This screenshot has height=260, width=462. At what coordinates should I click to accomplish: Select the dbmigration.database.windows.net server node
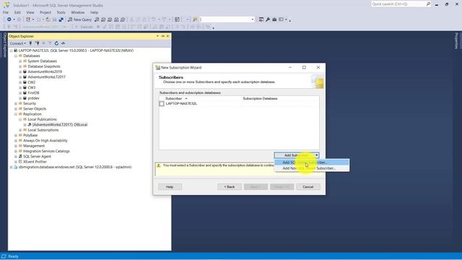(x=75, y=167)
